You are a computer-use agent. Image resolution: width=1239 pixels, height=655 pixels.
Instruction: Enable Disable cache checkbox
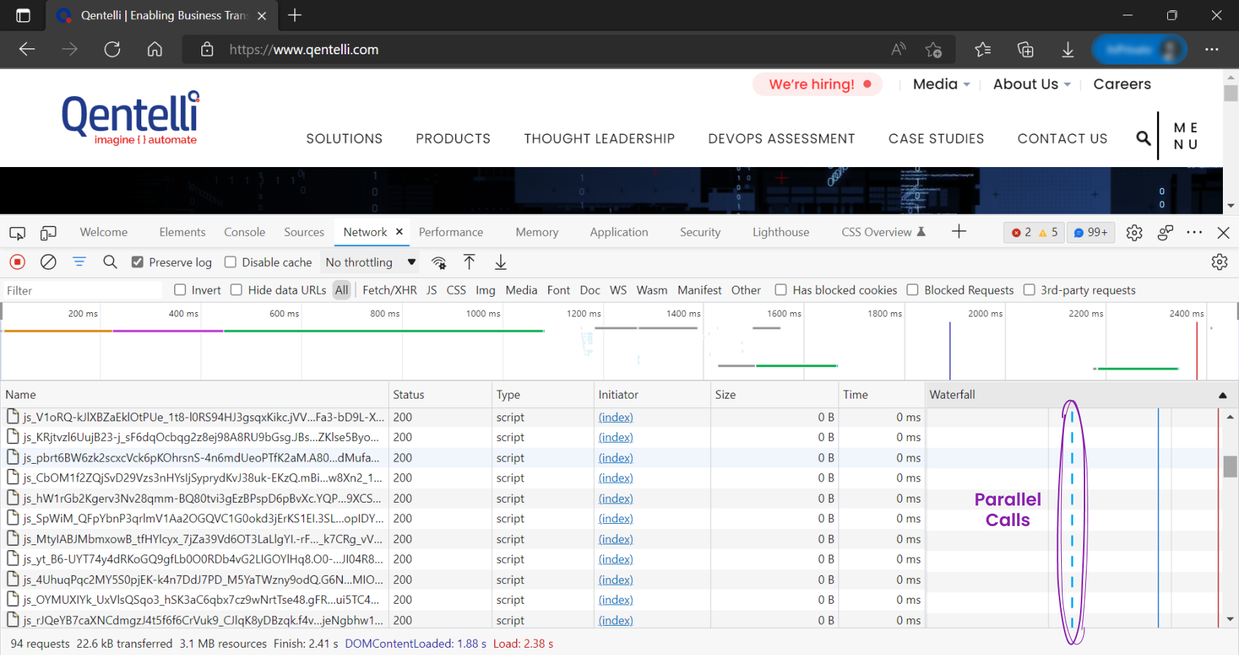click(x=230, y=262)
